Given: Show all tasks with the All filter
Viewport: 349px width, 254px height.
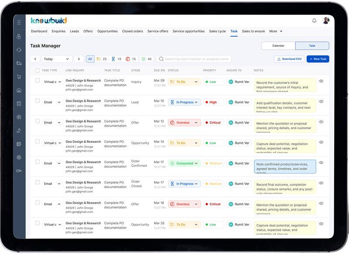Looking at the screenshot, I should pos(90,59).
